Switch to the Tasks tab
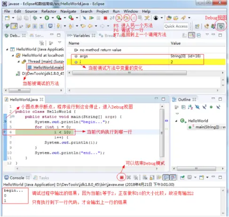The width and height of the screenshot is (229, 217). [41, 177]
